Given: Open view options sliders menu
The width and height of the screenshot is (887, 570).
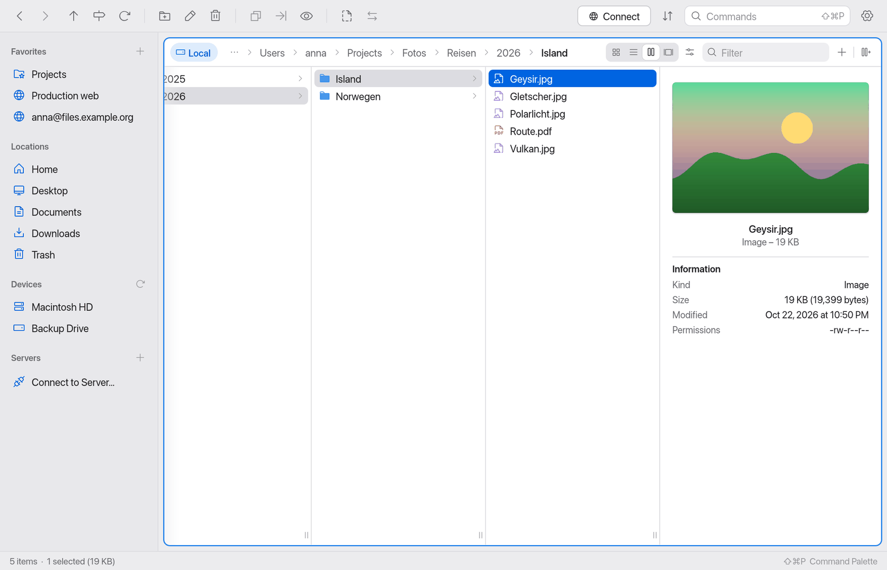Looking at the screenshot, I should [690, 53].
